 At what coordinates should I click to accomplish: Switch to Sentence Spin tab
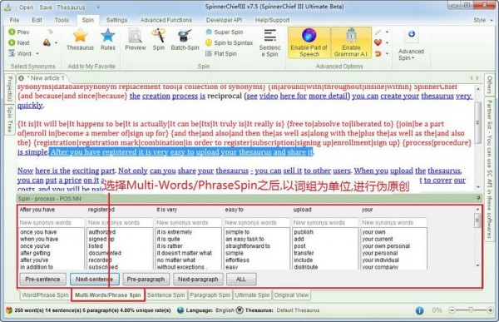(166, 295)
